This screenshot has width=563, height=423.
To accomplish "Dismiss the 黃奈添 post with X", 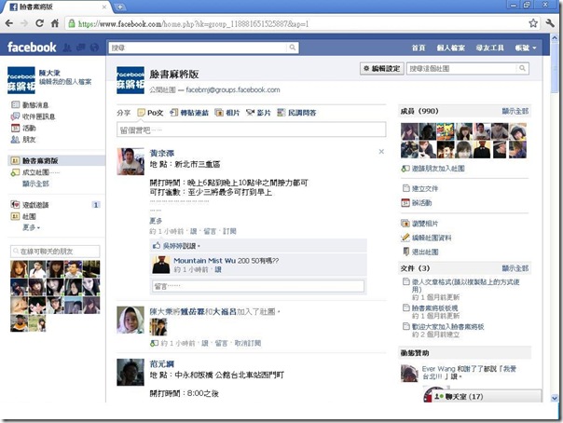I will [381, 152].
